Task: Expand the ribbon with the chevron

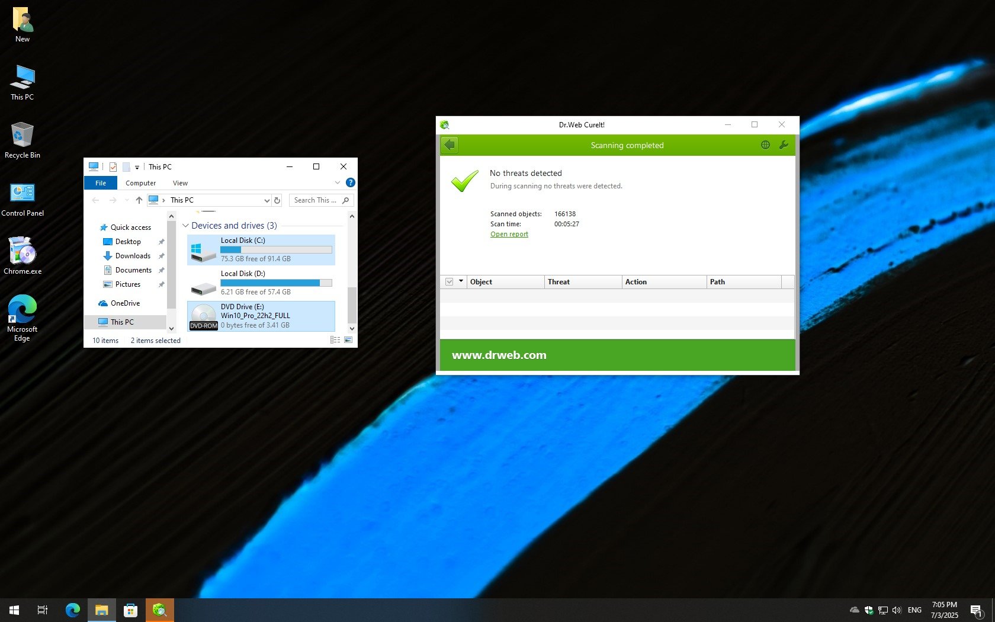Action: pos(338,182)
